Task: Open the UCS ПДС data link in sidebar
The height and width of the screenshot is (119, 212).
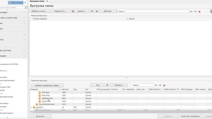Action: pyautogui.click(x=10, y=64)
